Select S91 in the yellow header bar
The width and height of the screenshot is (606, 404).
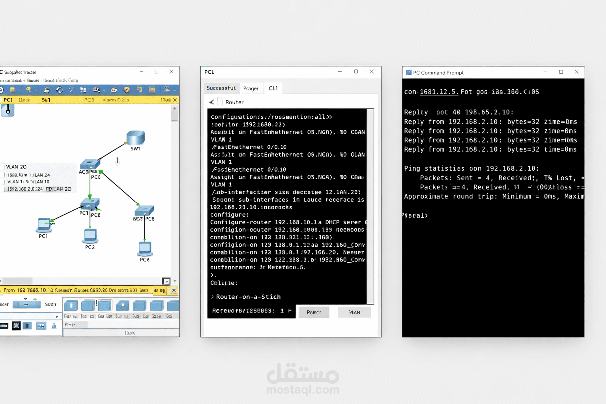(x=46, y=100)
